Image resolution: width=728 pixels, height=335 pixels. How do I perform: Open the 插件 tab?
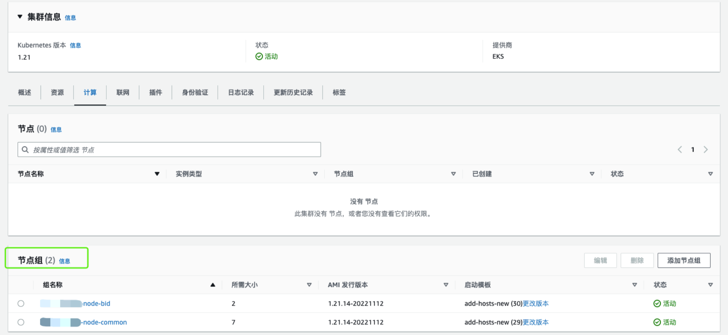(x=156, y=92)
